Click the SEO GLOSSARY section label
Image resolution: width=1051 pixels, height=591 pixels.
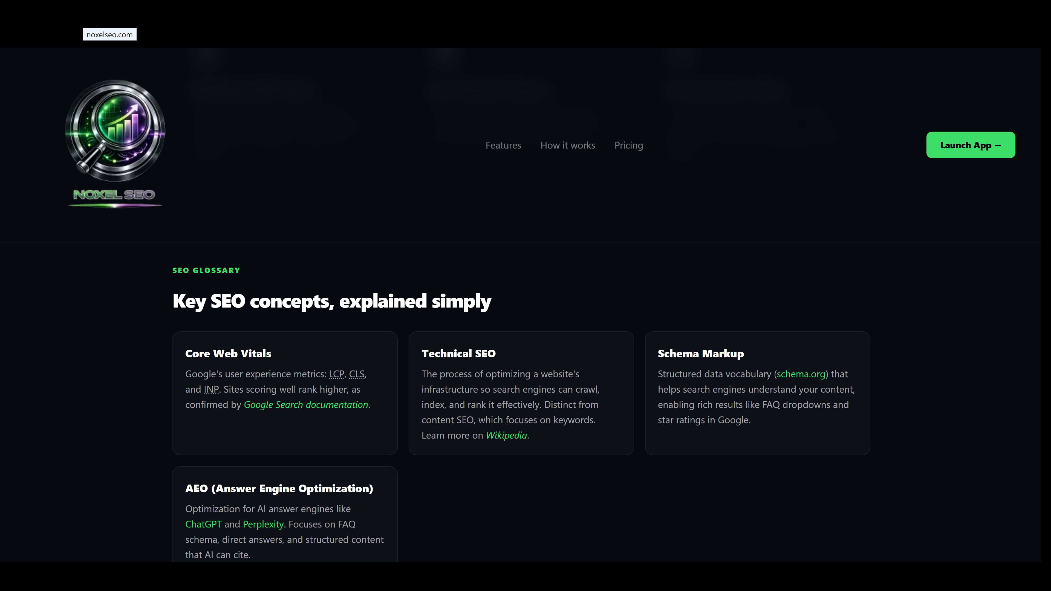206,270
